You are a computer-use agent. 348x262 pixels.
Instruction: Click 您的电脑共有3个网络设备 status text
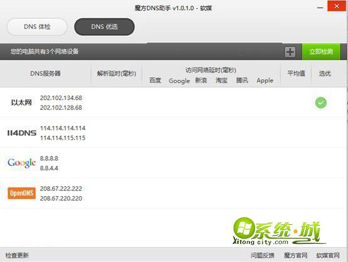pyautogui.click(x=45, y=52)
